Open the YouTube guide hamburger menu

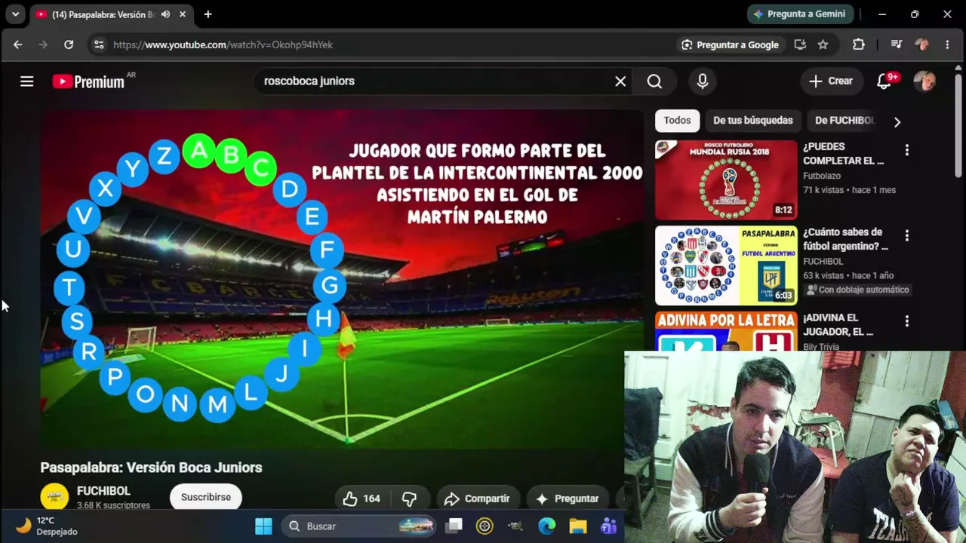coord(27,81)
